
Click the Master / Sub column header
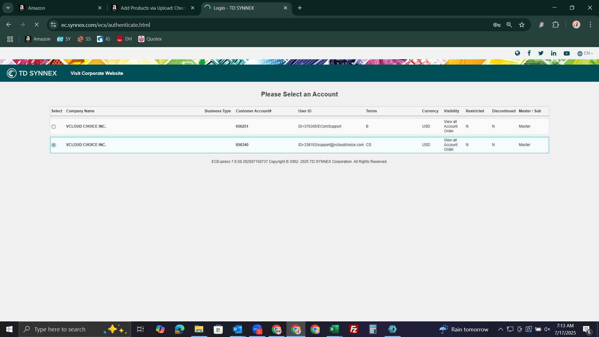pos(530,111)
